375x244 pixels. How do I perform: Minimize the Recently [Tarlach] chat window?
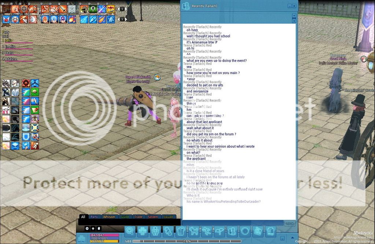[290, 6]
